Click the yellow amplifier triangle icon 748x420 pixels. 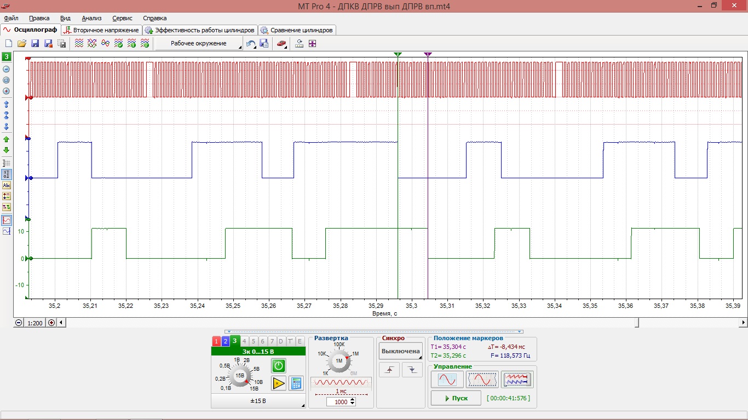(x=279, y=383)
